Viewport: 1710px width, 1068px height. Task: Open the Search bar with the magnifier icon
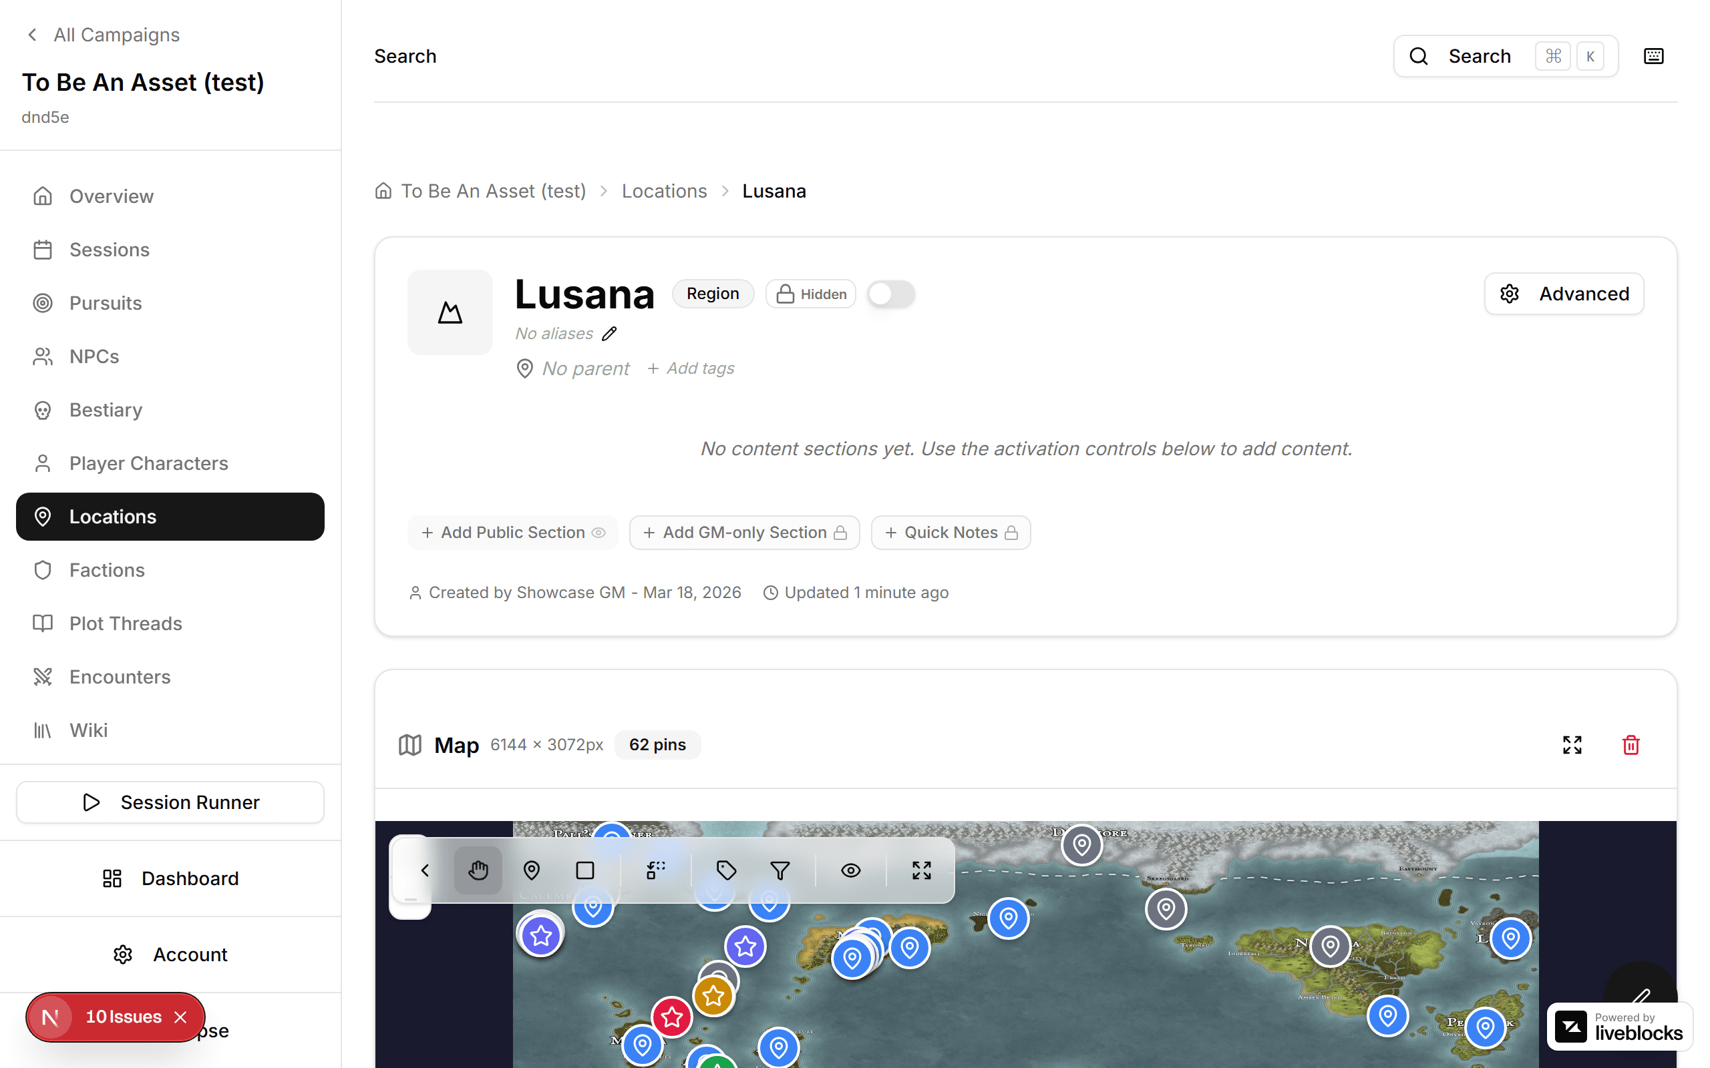pyautogui.click(x=1419, y=56)
